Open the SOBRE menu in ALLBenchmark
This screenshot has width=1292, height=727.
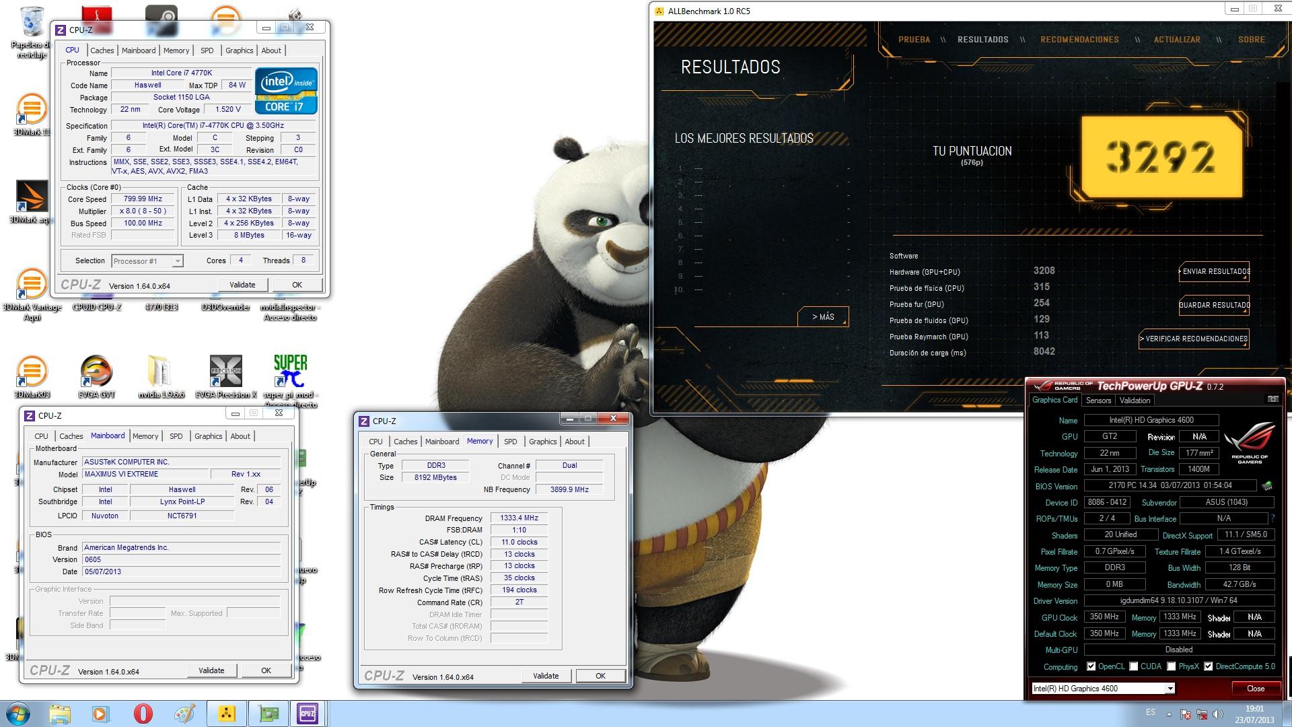[1252, 40]
